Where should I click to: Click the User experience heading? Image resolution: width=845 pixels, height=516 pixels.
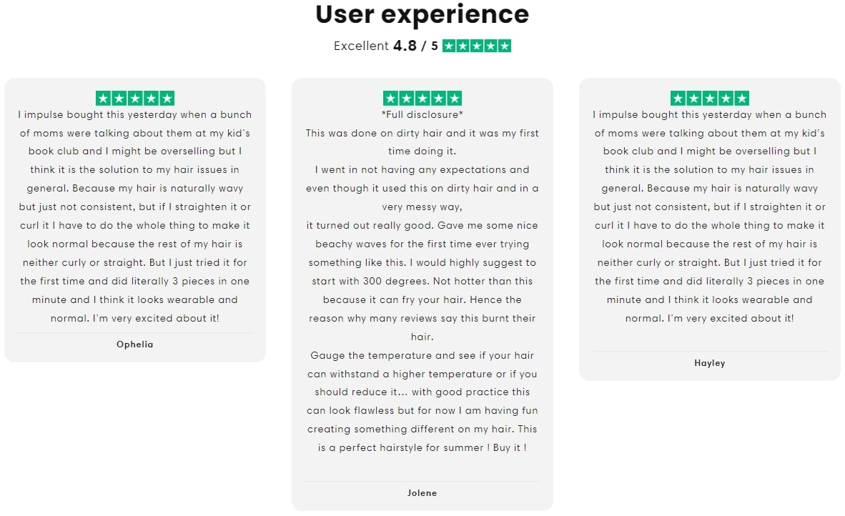[422, 14]
